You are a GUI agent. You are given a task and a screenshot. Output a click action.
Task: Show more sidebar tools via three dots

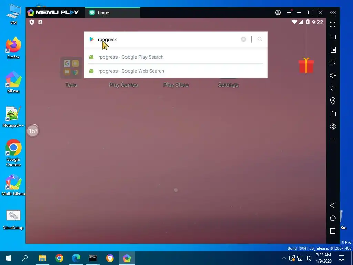pos(333,139)
